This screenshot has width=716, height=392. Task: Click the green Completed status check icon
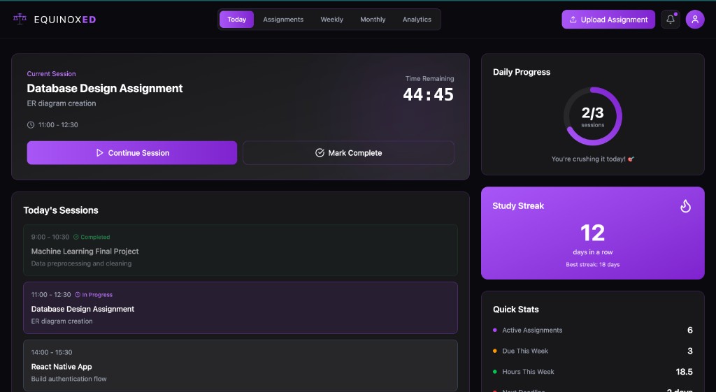point(76,237)
